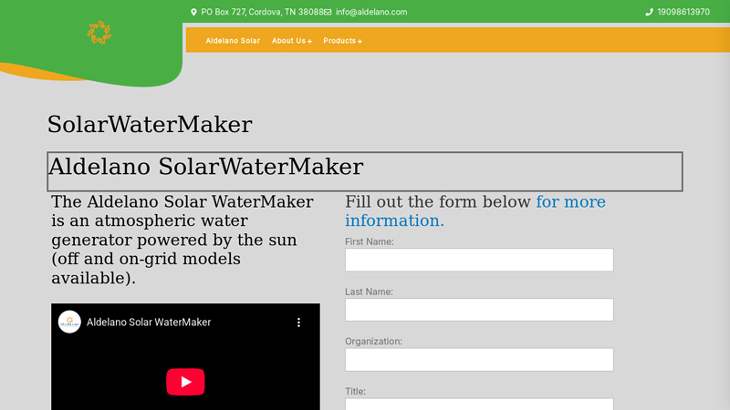
Task: Click the location pin icon beside address
Action: pyautogui.click(x=193, y=12)
